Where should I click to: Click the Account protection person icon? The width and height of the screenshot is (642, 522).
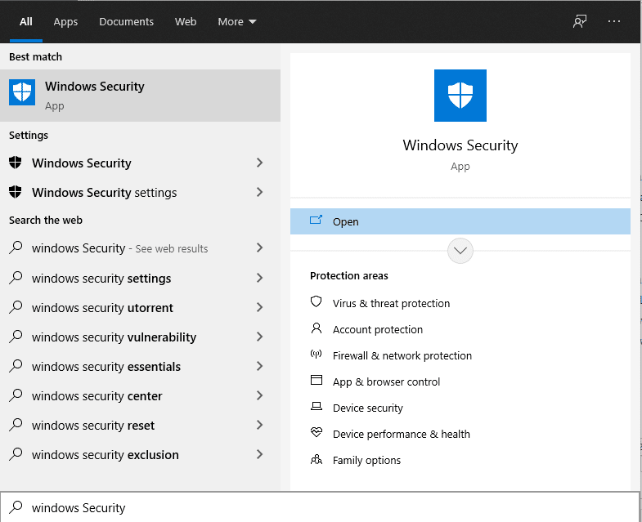pos(316,328)
